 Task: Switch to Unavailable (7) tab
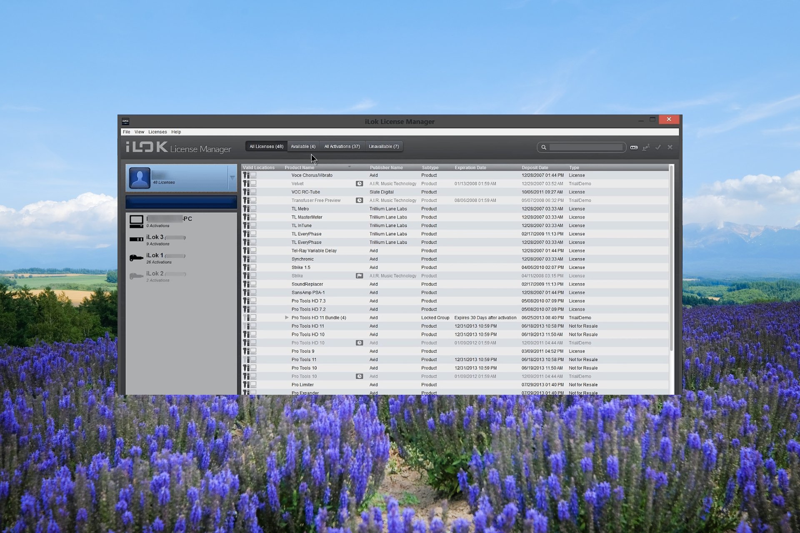[x=384, y=147]
